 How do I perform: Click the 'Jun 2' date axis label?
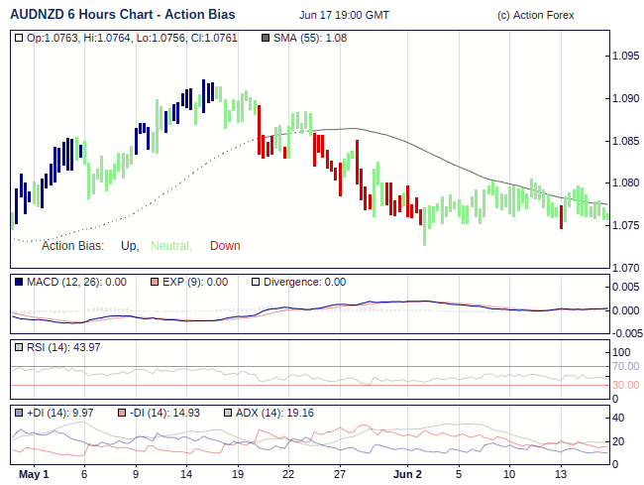(x=407, y=474)
